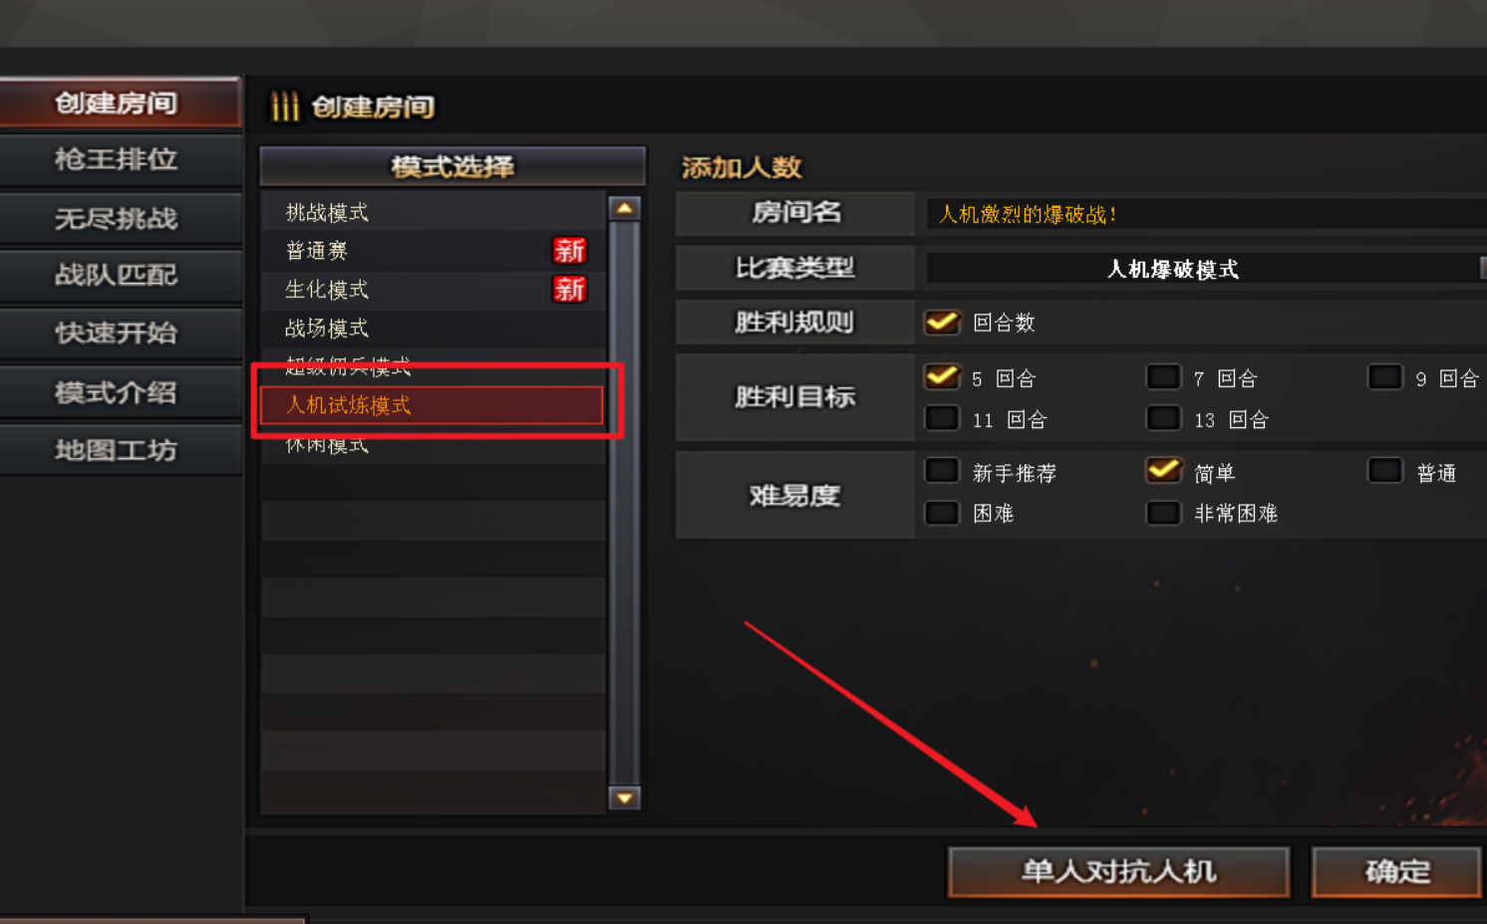Click the mode list scroll-down arrow
Screen dimensions: 1487x924
tap(625, 798)
